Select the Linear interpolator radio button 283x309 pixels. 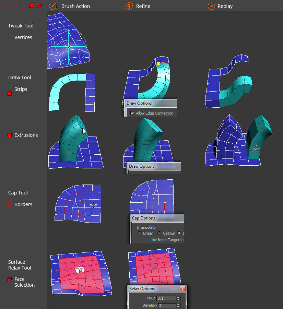(x=139, y=233)
